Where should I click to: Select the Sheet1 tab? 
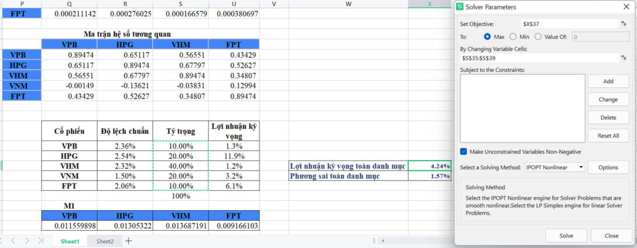click(x=70, y=241)
